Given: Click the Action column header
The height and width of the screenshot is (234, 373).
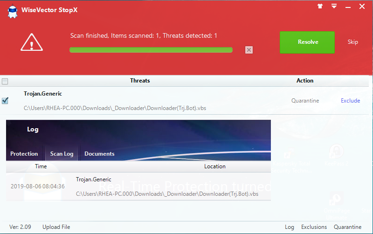Looking at the screenshot, I should [x=305, y=81].
